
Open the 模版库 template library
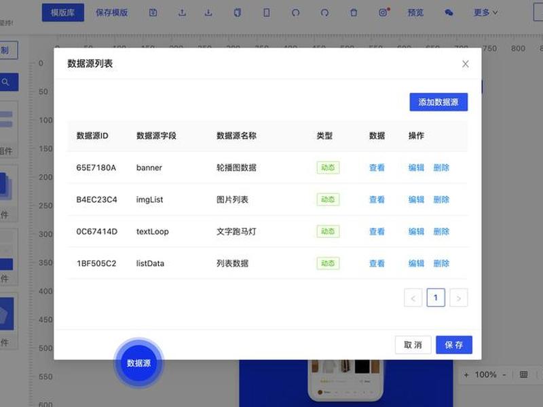tap(62, 13)
